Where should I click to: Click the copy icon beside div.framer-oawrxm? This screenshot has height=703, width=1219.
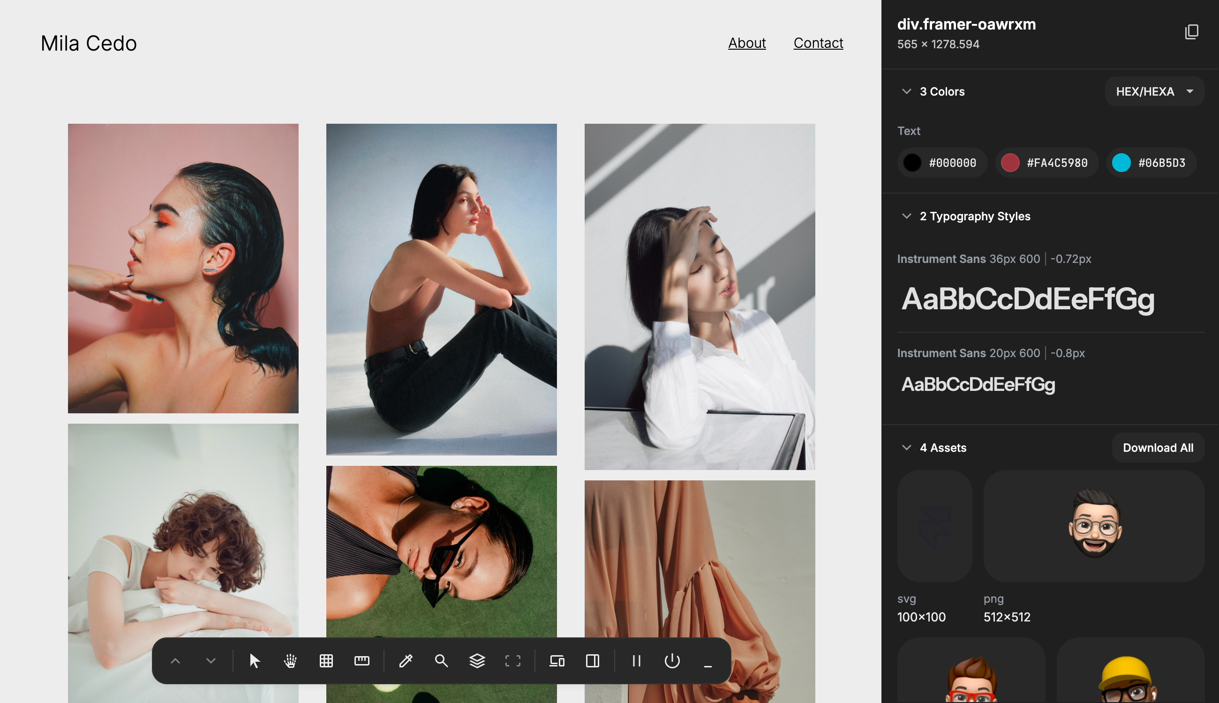1191,32
